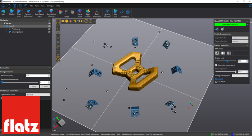Open the Optimization mode dropdown
This screenshot has height=136, width=252.
pyautogui.click(x=38, y=95)
